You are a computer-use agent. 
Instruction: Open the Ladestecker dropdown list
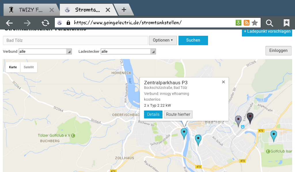128,51
